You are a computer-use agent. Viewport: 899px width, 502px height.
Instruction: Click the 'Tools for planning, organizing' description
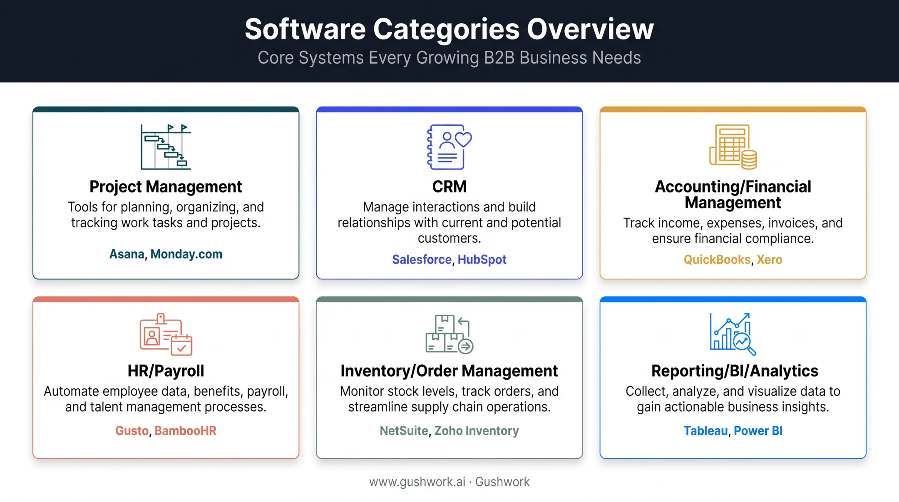click(x=166, y=215)
